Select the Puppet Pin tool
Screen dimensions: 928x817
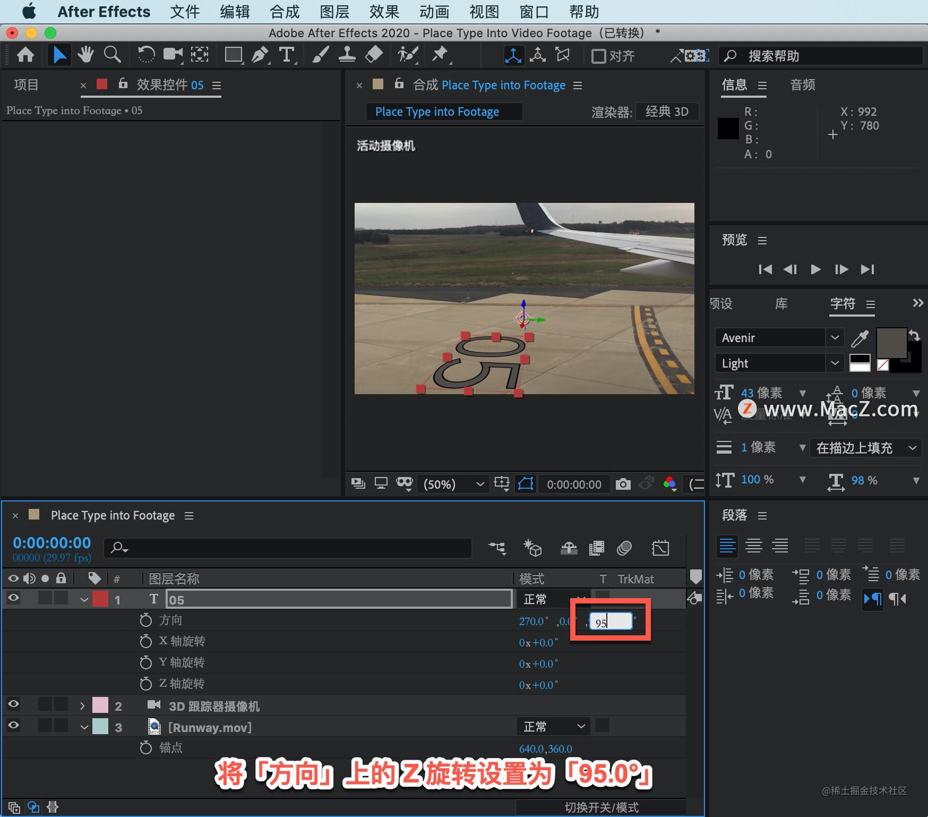click(x=440, y=55)
